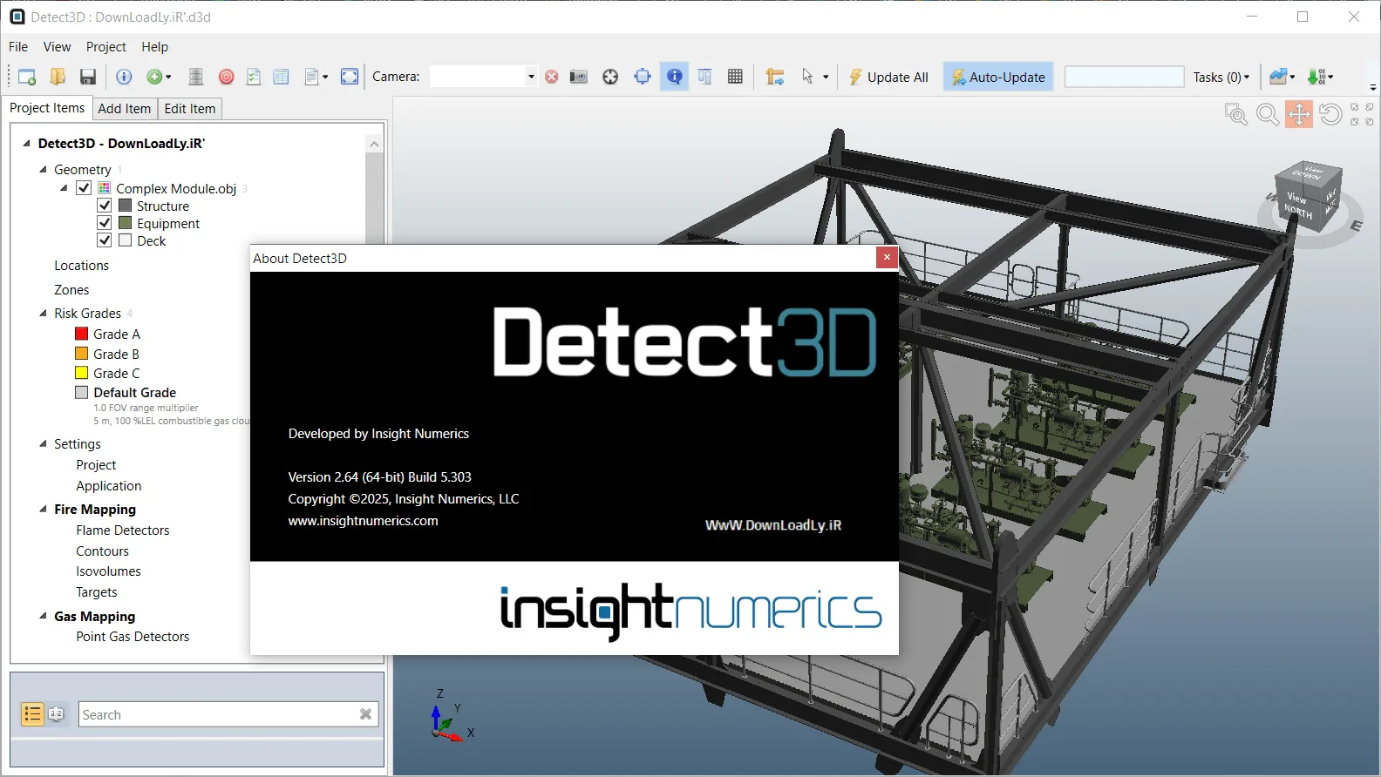Toggle the Deck geometry checkbox

click(105, 240)
